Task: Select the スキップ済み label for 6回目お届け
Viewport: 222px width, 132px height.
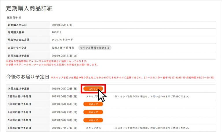Action: (93, 128)
